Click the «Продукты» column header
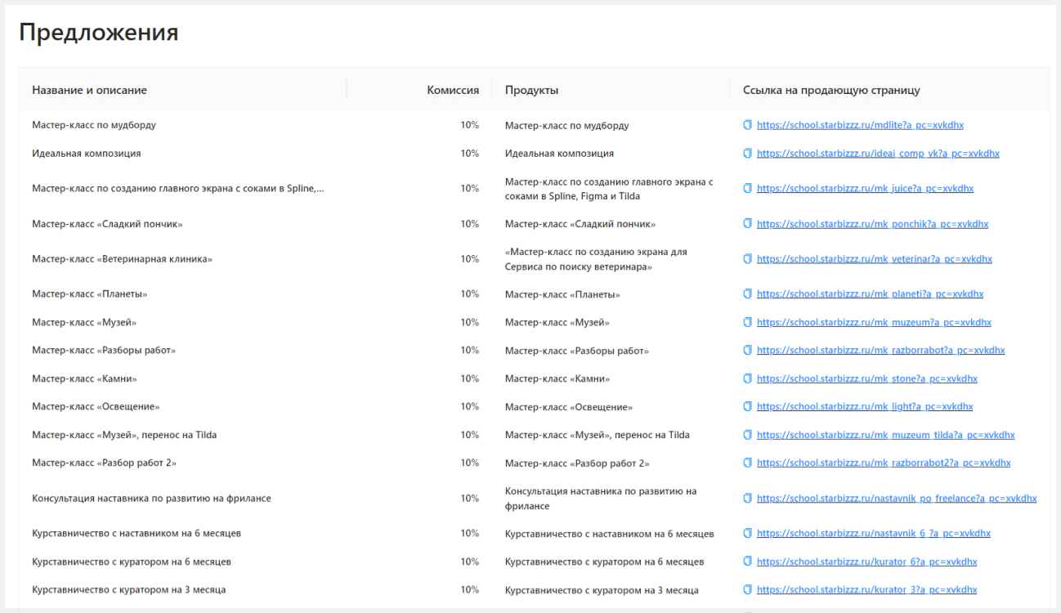The image size is (1061, 613). 531,90
